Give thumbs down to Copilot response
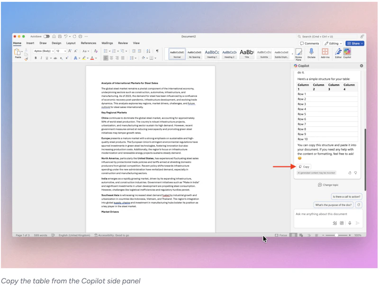Viewport: 379px width, 287px height. coord(356,173)
